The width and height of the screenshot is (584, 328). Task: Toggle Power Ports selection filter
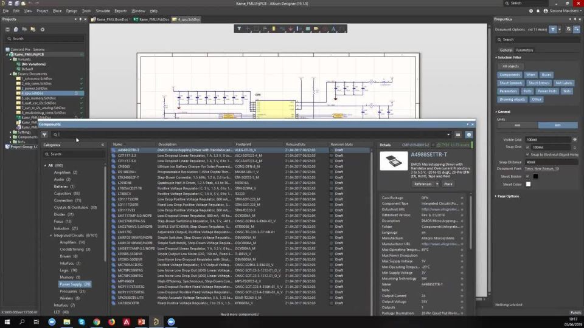[547, 91]
